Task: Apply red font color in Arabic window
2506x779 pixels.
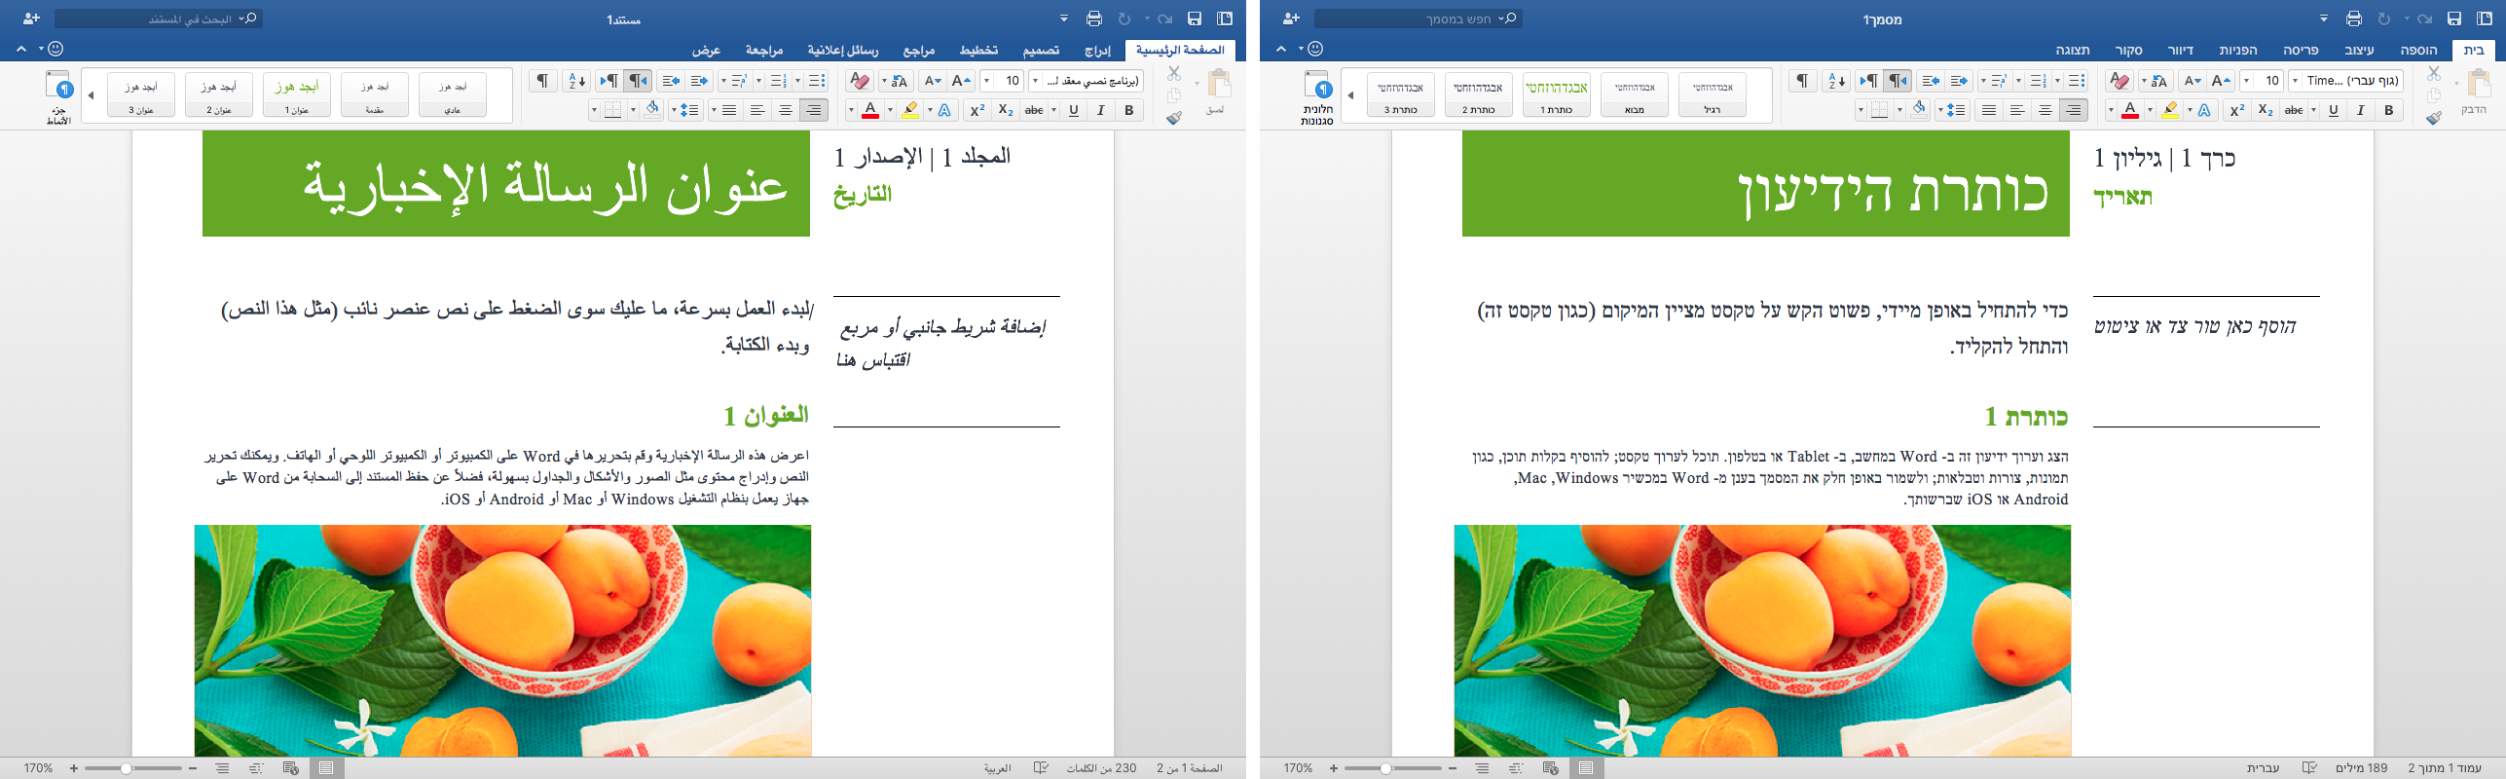Action: point(870,110)
